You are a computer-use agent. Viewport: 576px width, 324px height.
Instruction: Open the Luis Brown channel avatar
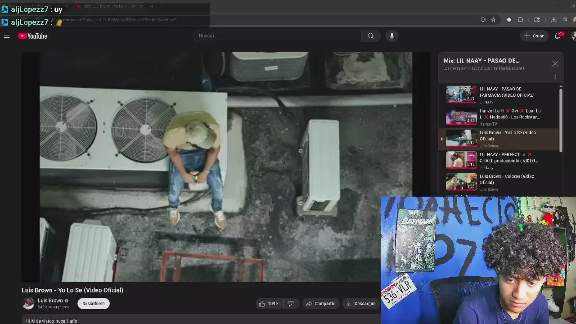28,303
